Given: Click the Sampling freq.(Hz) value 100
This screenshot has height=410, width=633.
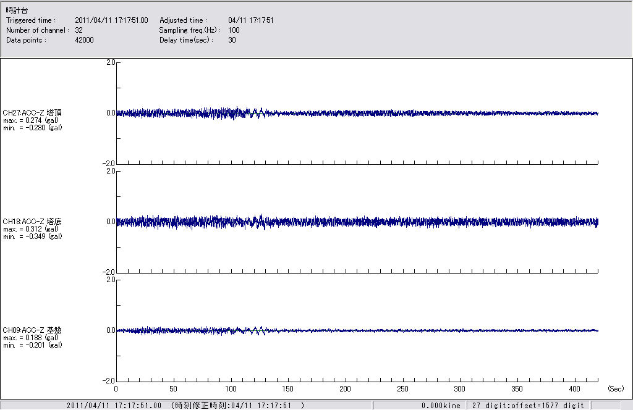Looking at the screenshot, I should click(234, 30).
